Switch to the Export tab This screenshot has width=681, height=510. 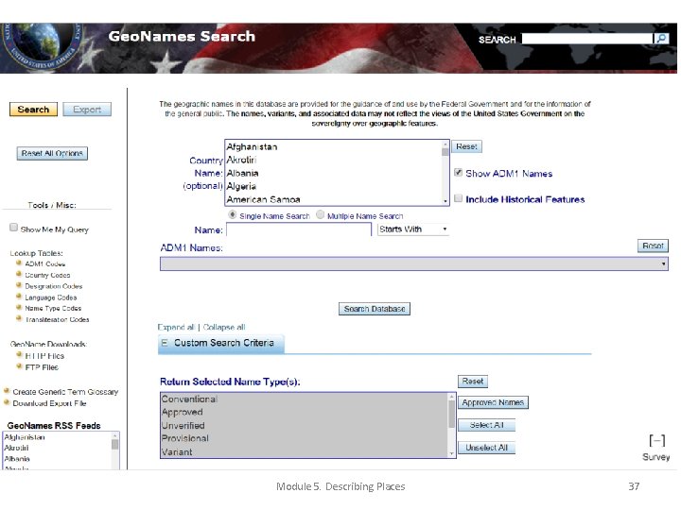[x=87, y=110]
